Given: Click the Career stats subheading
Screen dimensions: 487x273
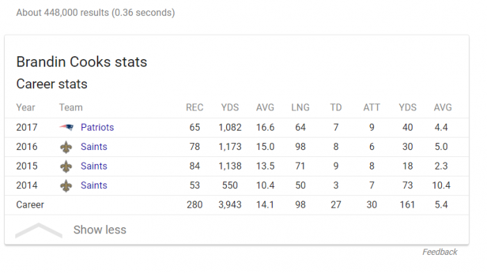Looking at the screenshot, I should 52,84.
